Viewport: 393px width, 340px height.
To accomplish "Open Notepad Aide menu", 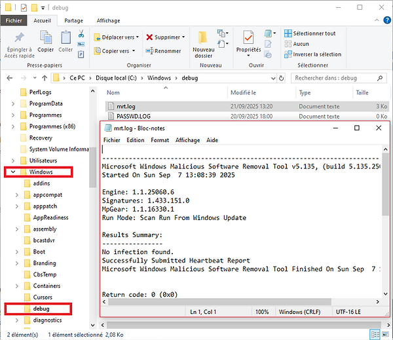I will (212, 140).
